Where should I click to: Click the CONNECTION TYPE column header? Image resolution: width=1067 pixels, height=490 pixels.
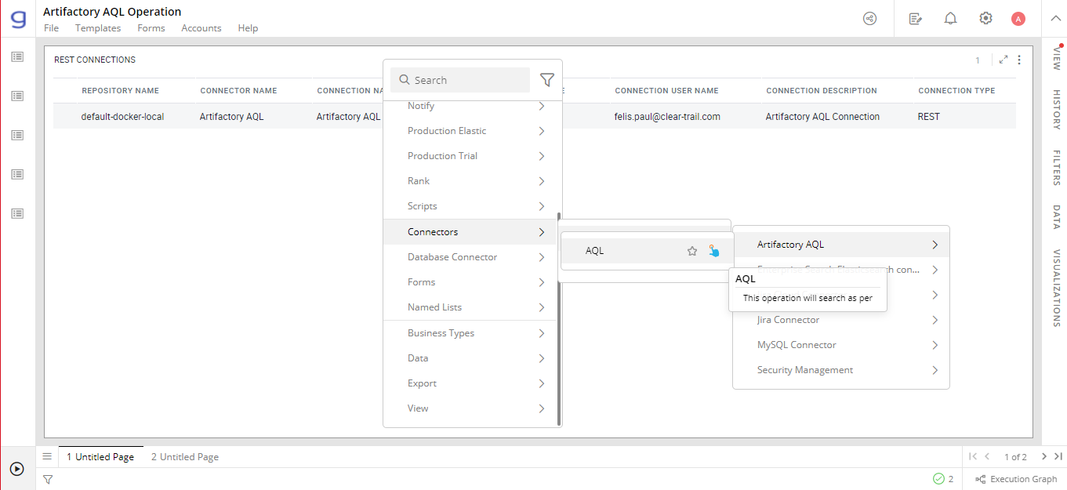(956, 91)
